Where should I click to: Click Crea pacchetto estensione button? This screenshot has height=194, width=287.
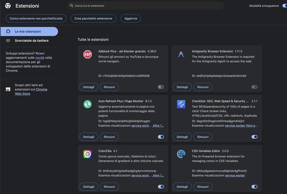(93, 18)
